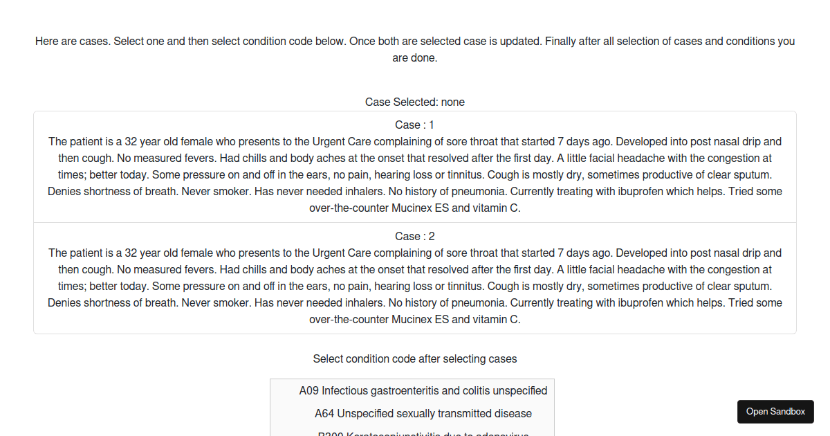The width and height of the screenshot is (830, 436).
Task: Click Case 1 patient description text
Action: tap(415, 174)
